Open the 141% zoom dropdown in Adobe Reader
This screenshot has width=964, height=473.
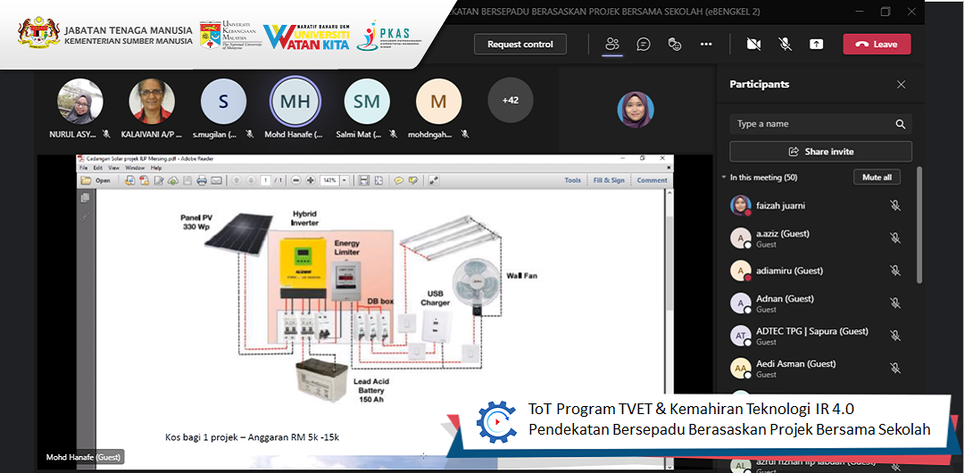345,180
